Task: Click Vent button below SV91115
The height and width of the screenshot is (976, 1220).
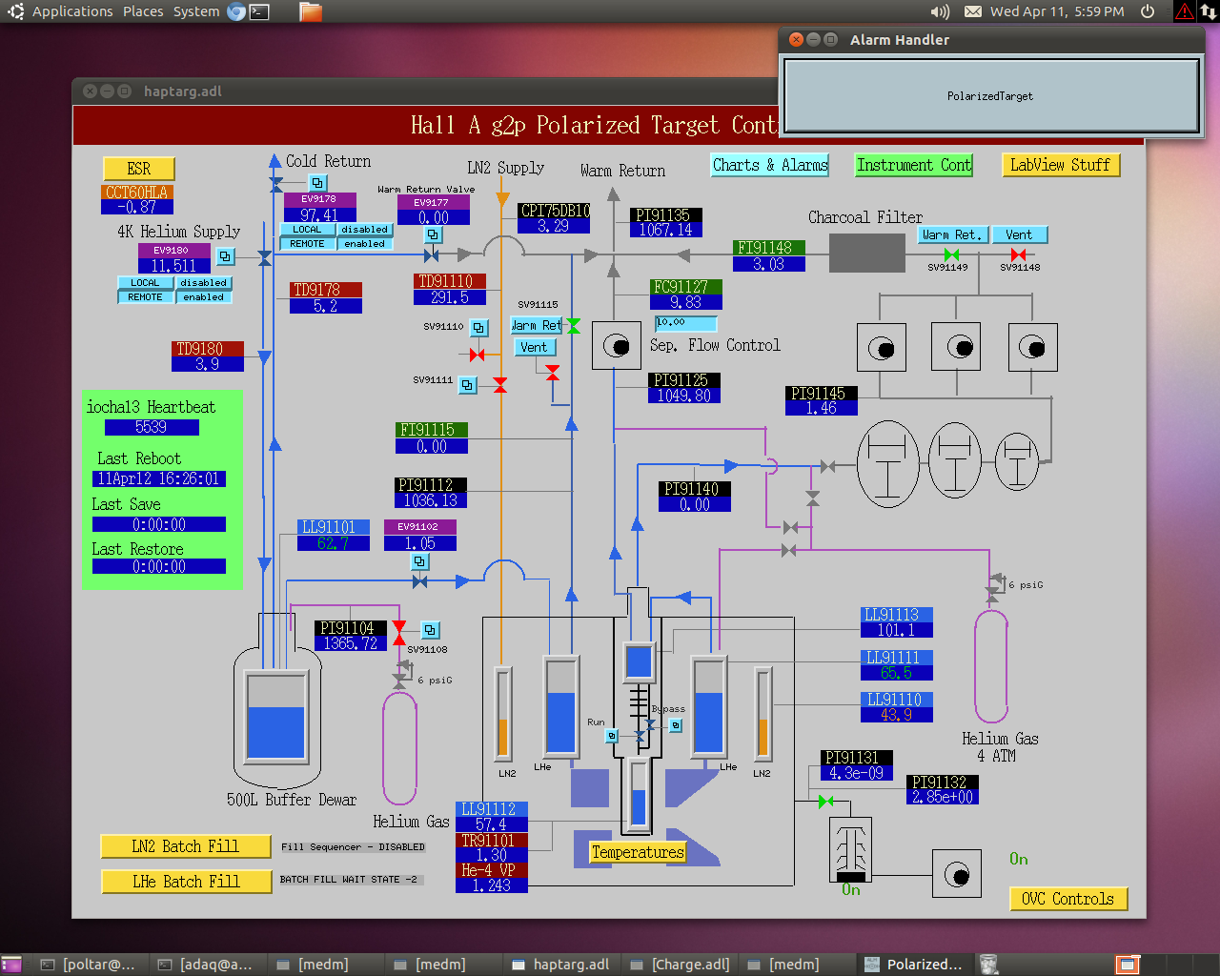Action: (534, 347)
